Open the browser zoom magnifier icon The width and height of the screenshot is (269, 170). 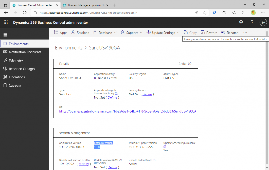[x=197, y=13]
